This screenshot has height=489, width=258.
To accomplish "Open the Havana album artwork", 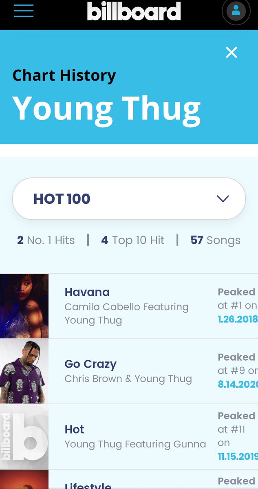I will coord(24,306).
